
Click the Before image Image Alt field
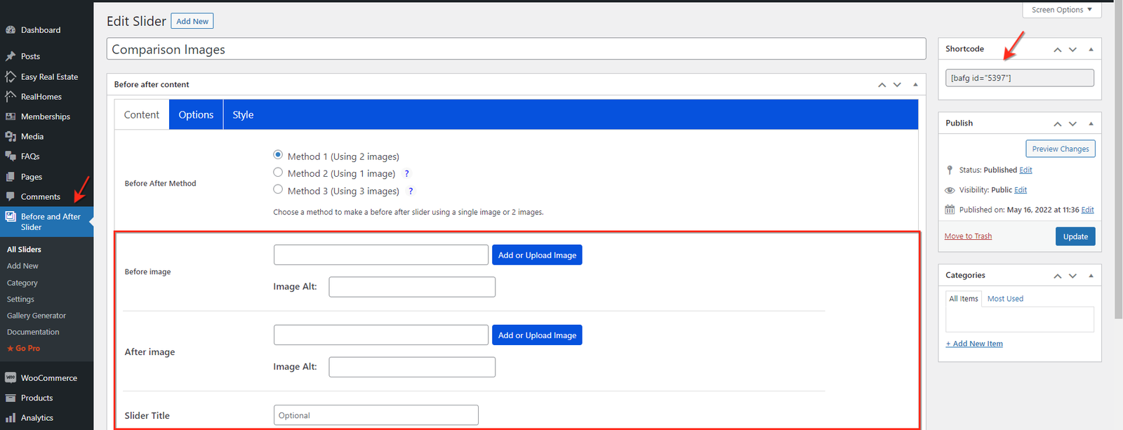tap(412, 287)
